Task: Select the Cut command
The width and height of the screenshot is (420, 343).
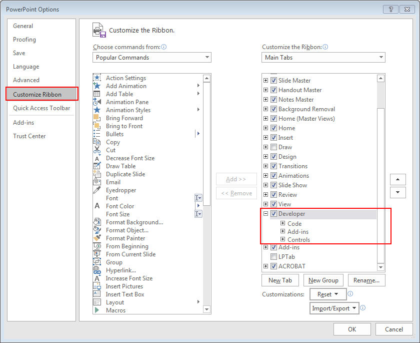Action: coord(110,150)
